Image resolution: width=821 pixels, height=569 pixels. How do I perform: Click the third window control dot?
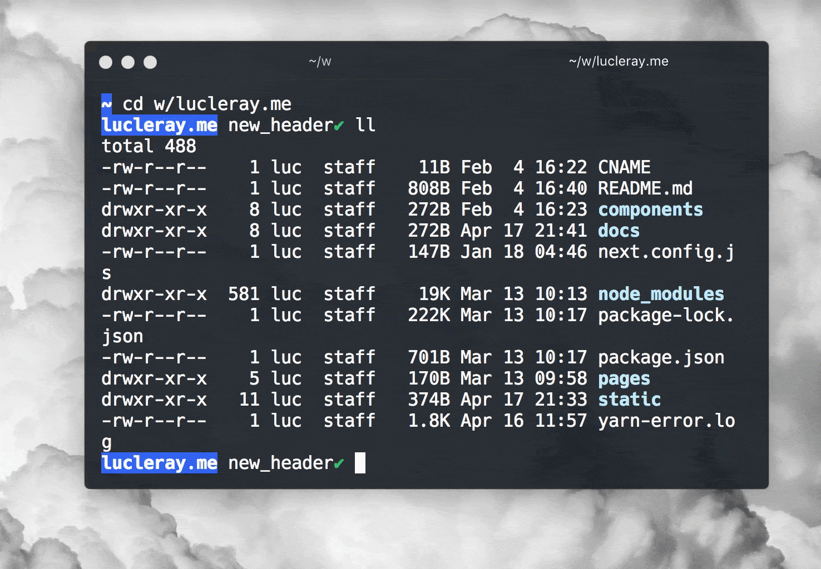[x=150, y=62]
